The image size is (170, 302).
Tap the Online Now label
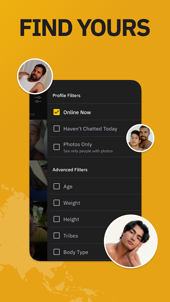pyautogui.click(x=77, y=112)
